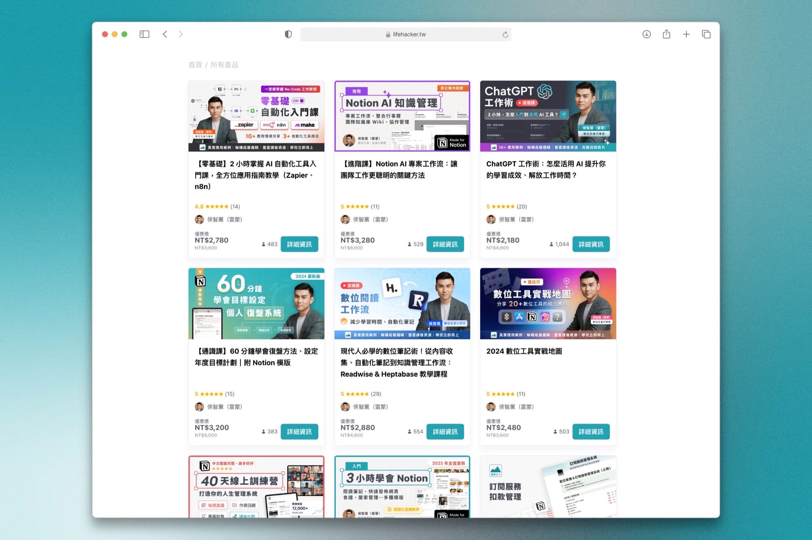This screenshot has height=540, width=812.
Task: Click 4.8 star rating with 14 reviews
Action: click(217, 207)
